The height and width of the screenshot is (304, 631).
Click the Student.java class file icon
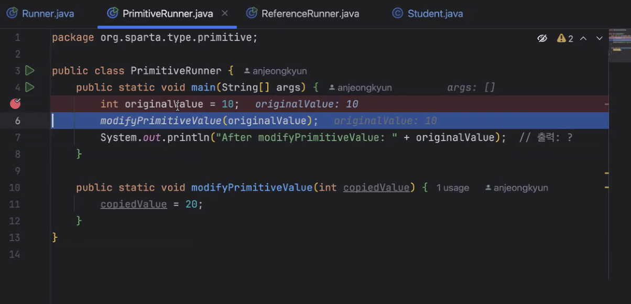pyautogui.click(x=398, y=14)
